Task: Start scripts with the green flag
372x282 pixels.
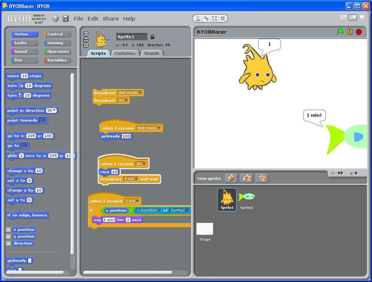Action: [340, 32]
